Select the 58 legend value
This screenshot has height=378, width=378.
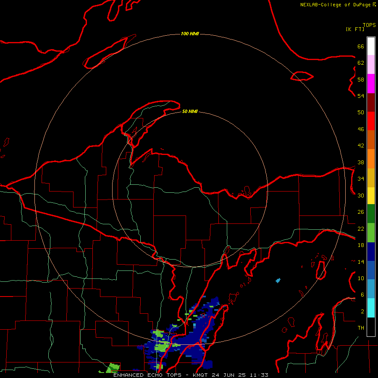tap(361, 79)
